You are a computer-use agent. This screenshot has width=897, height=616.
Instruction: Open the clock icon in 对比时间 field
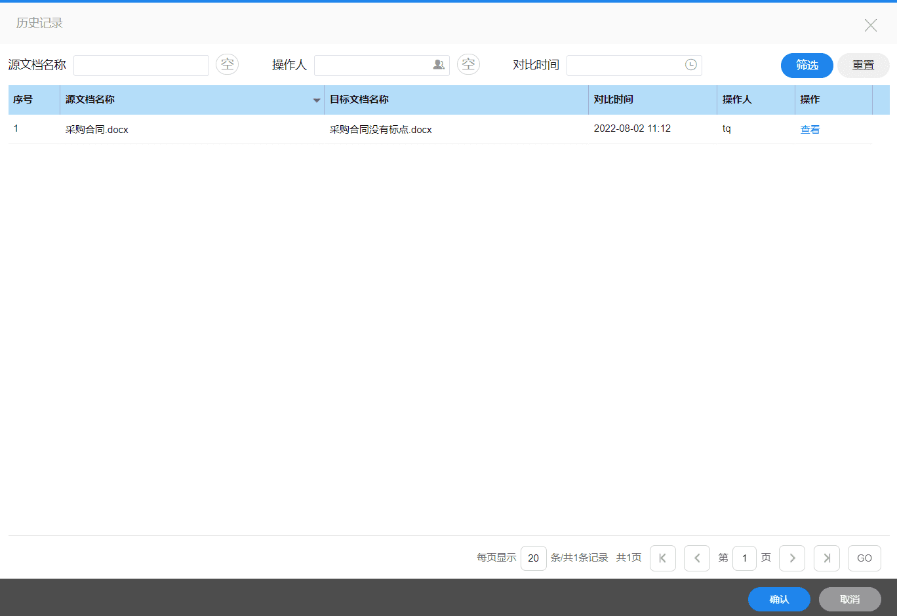pyautogui.click(x=691, y=65)
